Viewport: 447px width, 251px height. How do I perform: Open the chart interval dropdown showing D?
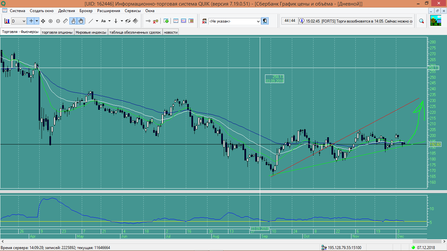pyautogui.click(x=19, y=21)
